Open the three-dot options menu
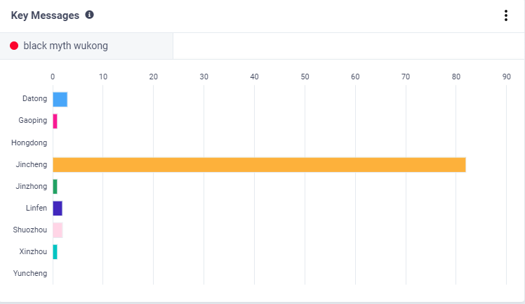This screenshot has width=525, height=304. [505, 15]
